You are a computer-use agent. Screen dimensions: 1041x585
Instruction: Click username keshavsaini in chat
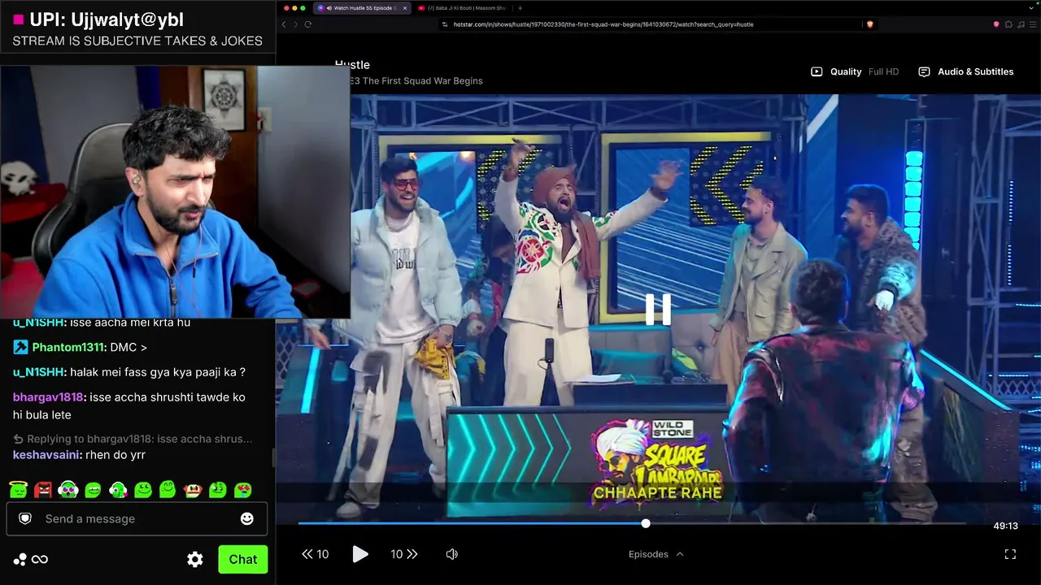[47, 455]
